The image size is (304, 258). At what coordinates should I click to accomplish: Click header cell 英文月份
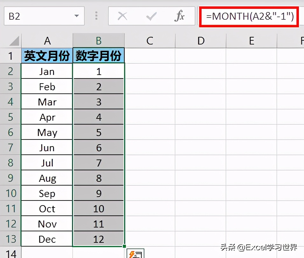pyautogui.click(x=47, y=56)
